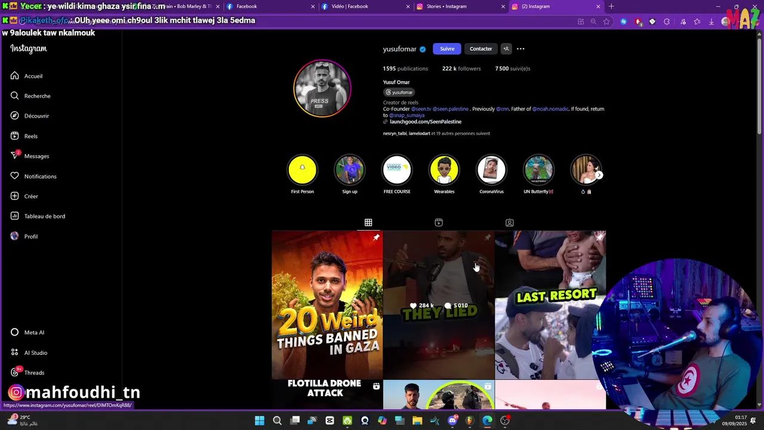Open the @noah.nomadic mention
This screenshot has width=764, height=430.
550,109
